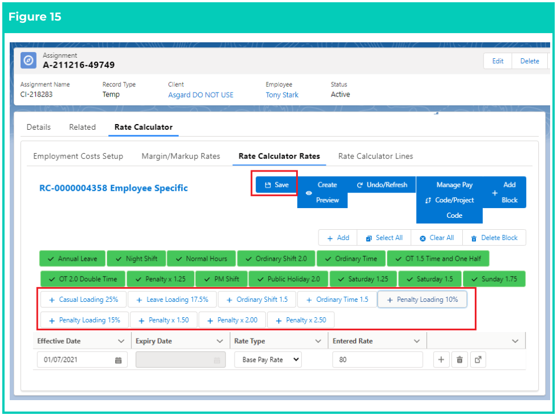Click the delete row trash icon
557x415 pixels.
[x=459, y=360]
